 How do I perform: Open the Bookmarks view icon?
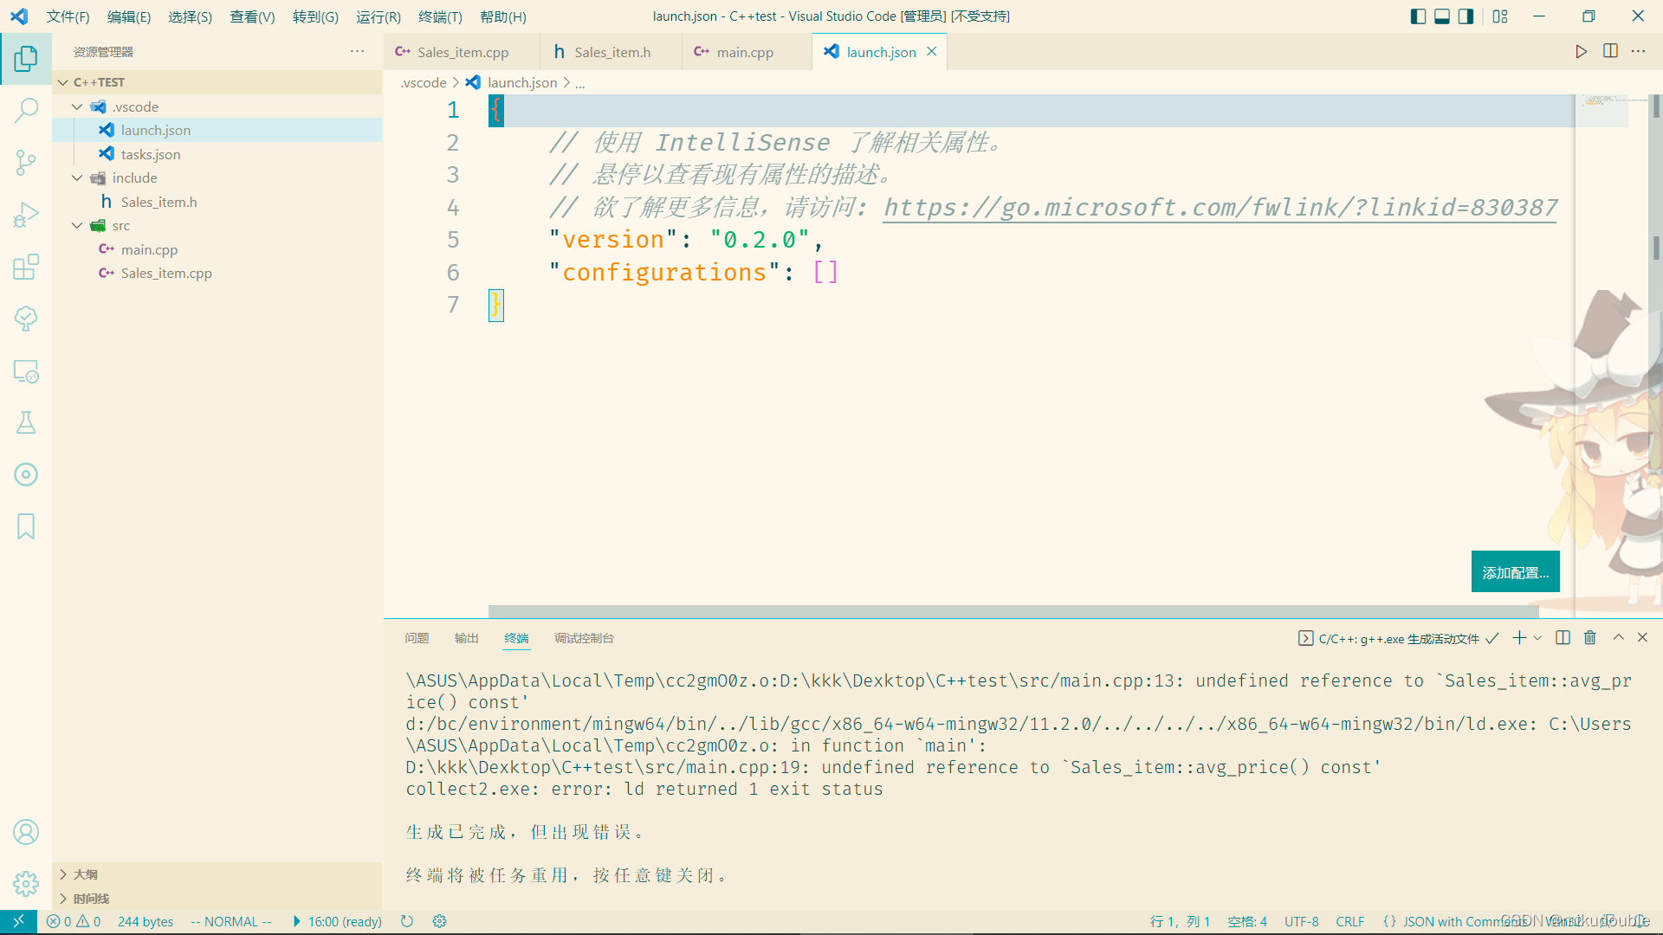[x=26, y=526]
